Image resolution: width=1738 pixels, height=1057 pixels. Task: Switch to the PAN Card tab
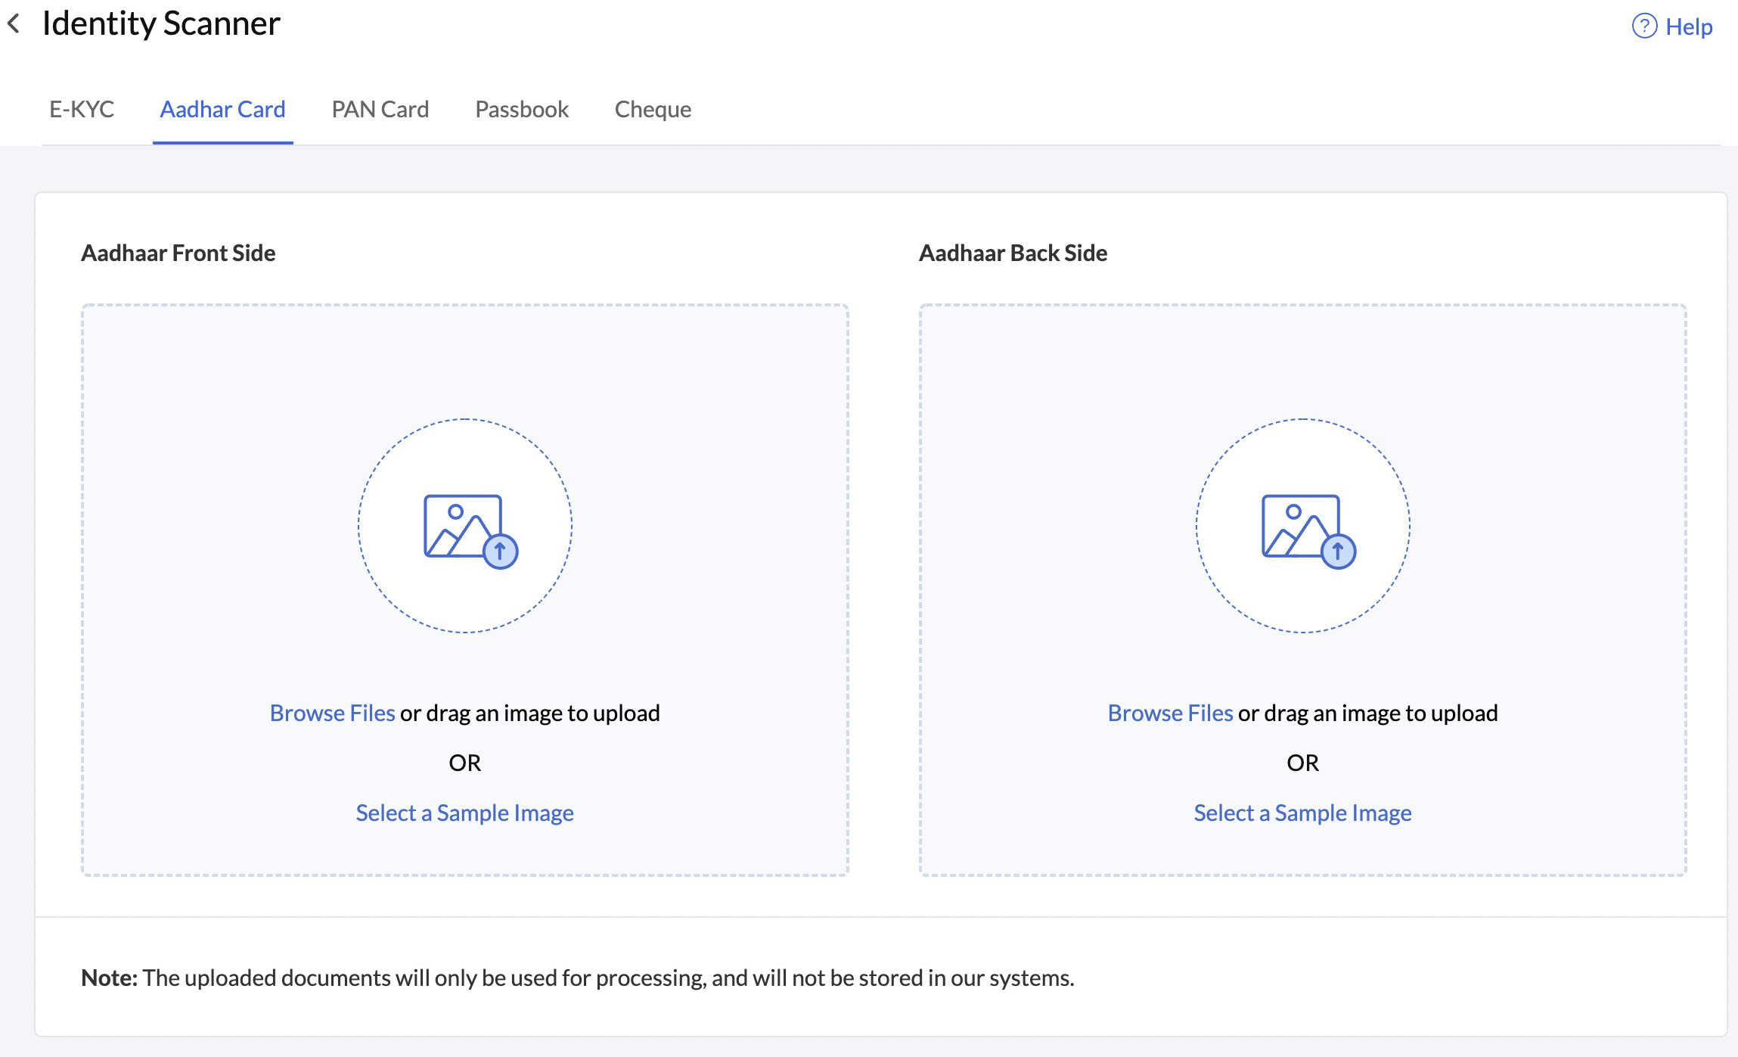tap(380, 109)
